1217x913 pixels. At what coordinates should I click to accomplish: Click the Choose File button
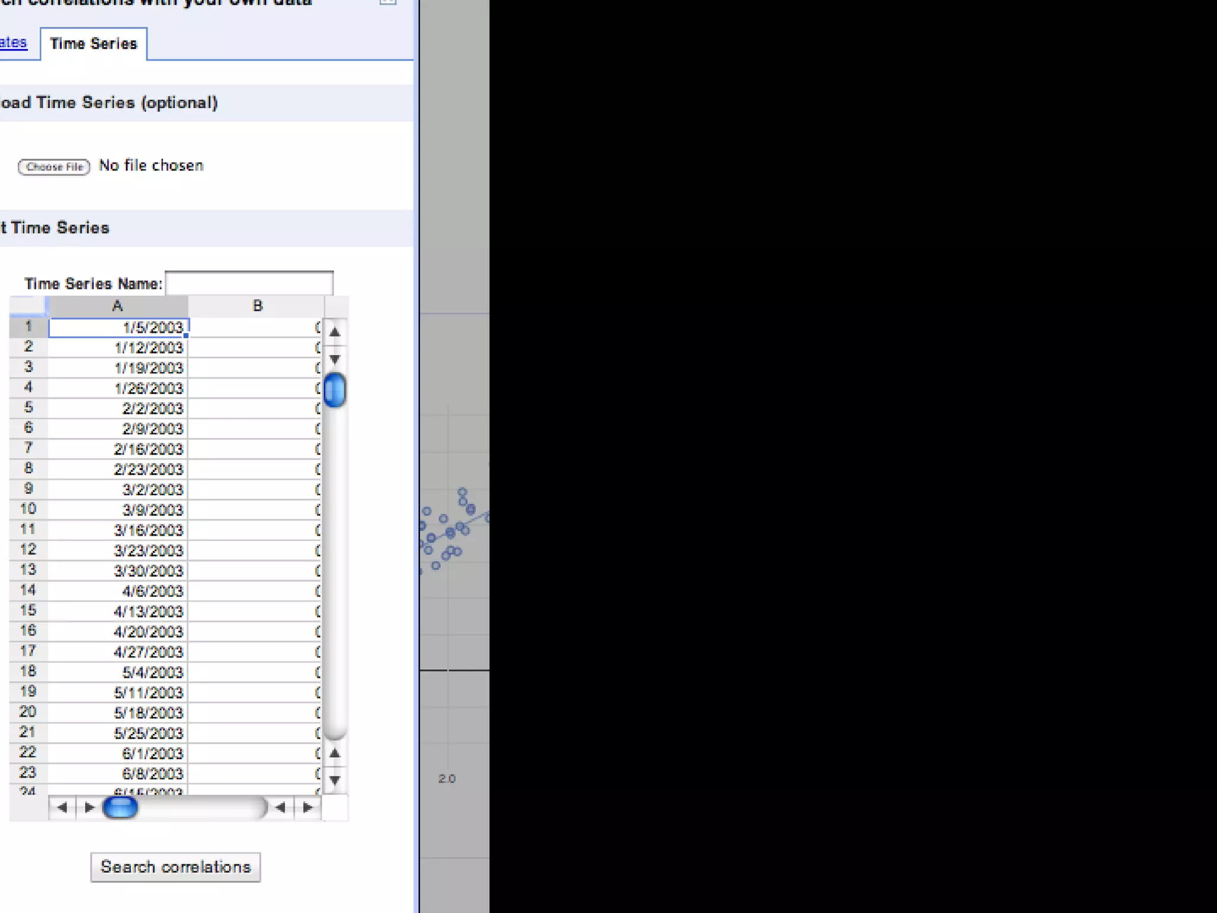click(54, 167)
